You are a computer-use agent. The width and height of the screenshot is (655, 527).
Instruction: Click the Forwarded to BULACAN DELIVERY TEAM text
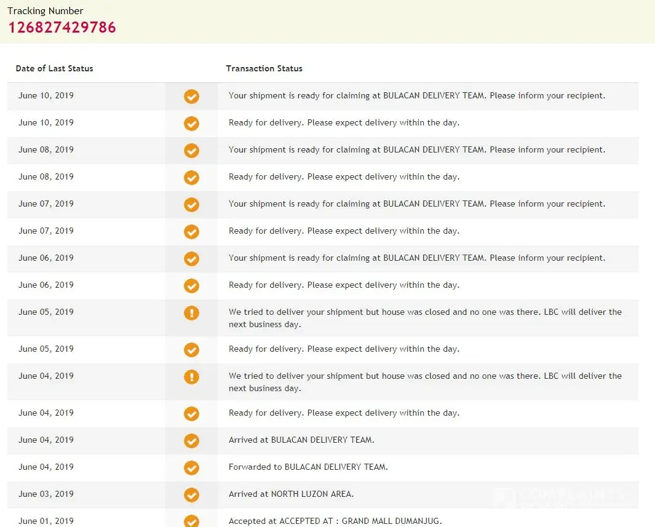[x=308, y=467]
